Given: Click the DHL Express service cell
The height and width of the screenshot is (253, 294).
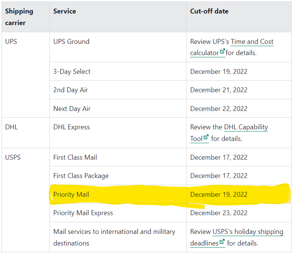Looking at the screenshot, I should (118, 133).
